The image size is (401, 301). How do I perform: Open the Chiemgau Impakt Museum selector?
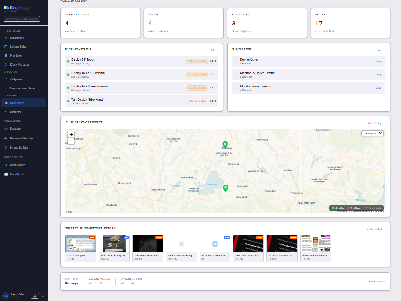pyautogui.click(x=22, y=19)
